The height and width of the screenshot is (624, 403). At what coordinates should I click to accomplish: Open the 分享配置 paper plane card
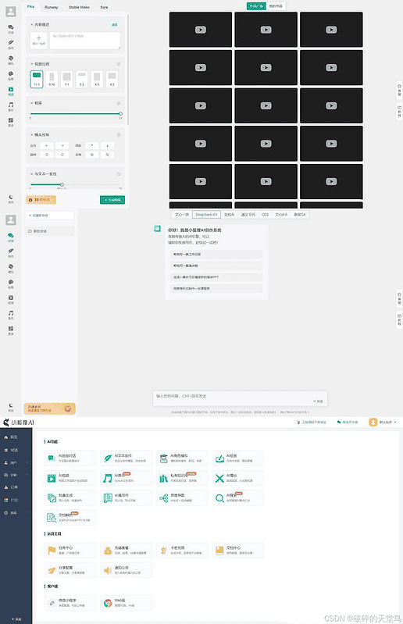pyautogui.click(x=70, y=570)
